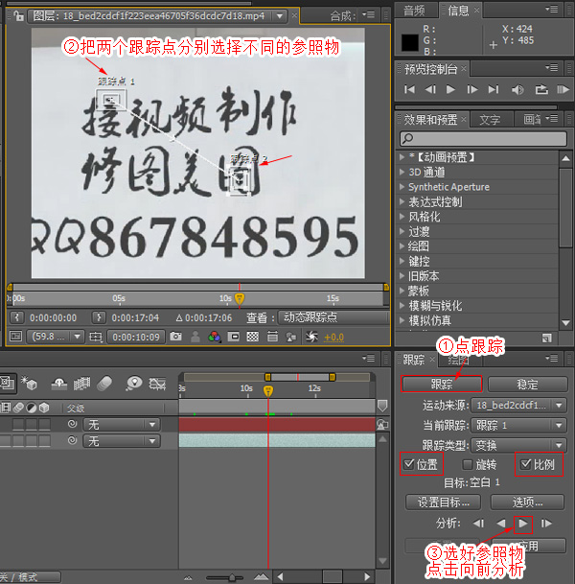Analyze one frame forward

point(546,524)
